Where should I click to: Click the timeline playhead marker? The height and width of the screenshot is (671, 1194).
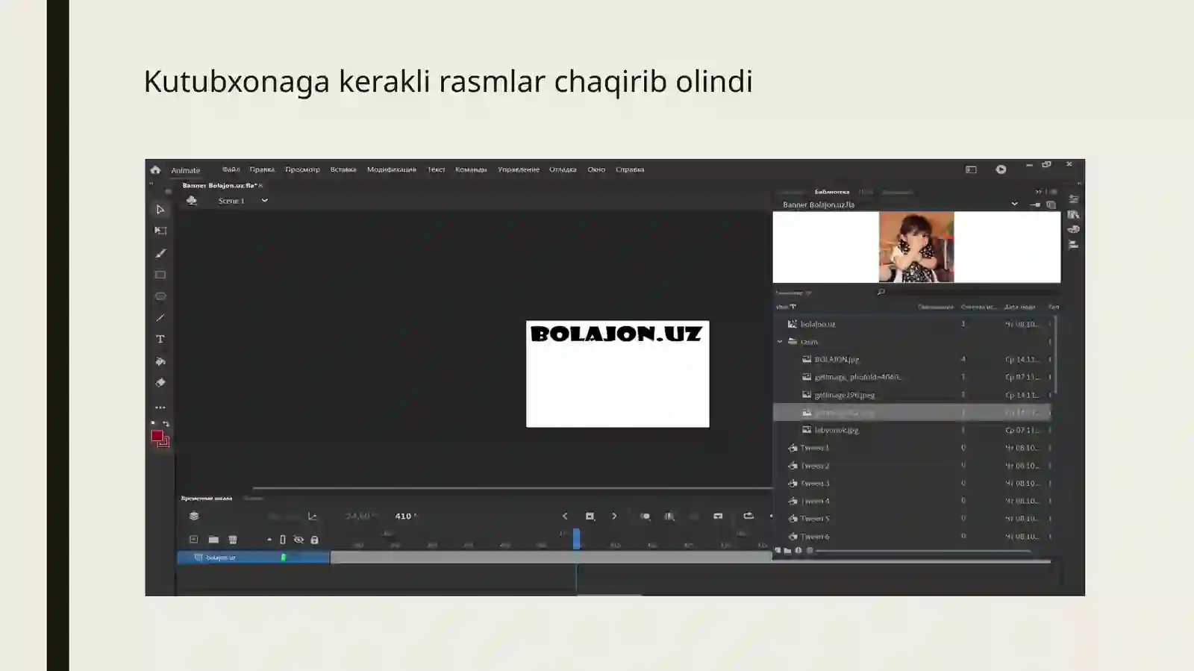click(x=576, y=539)
